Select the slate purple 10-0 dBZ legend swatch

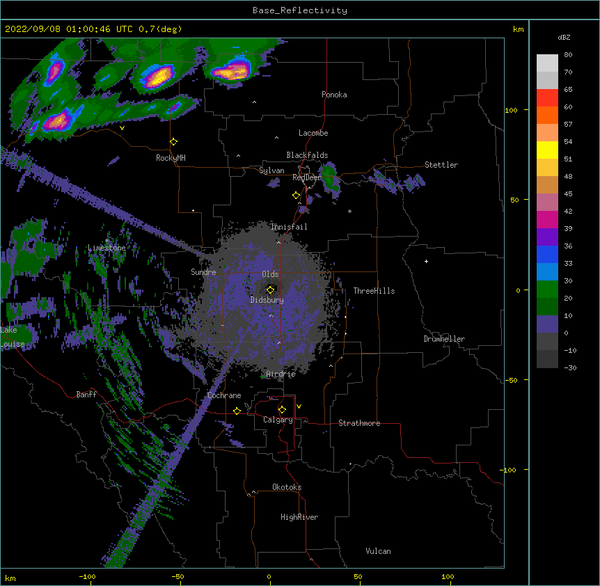click(547, 324)
